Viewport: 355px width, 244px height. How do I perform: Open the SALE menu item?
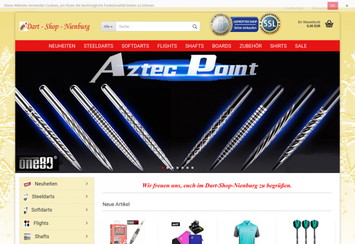pos(300,46)
